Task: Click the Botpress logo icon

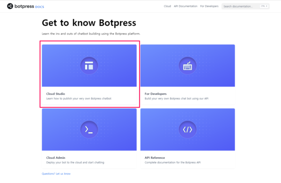Action: (x=10, y=6)
